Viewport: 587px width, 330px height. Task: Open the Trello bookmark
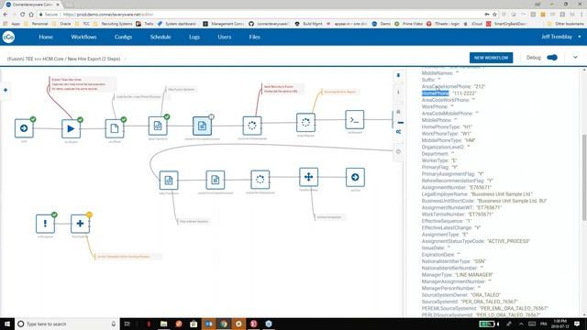[145, 24]
